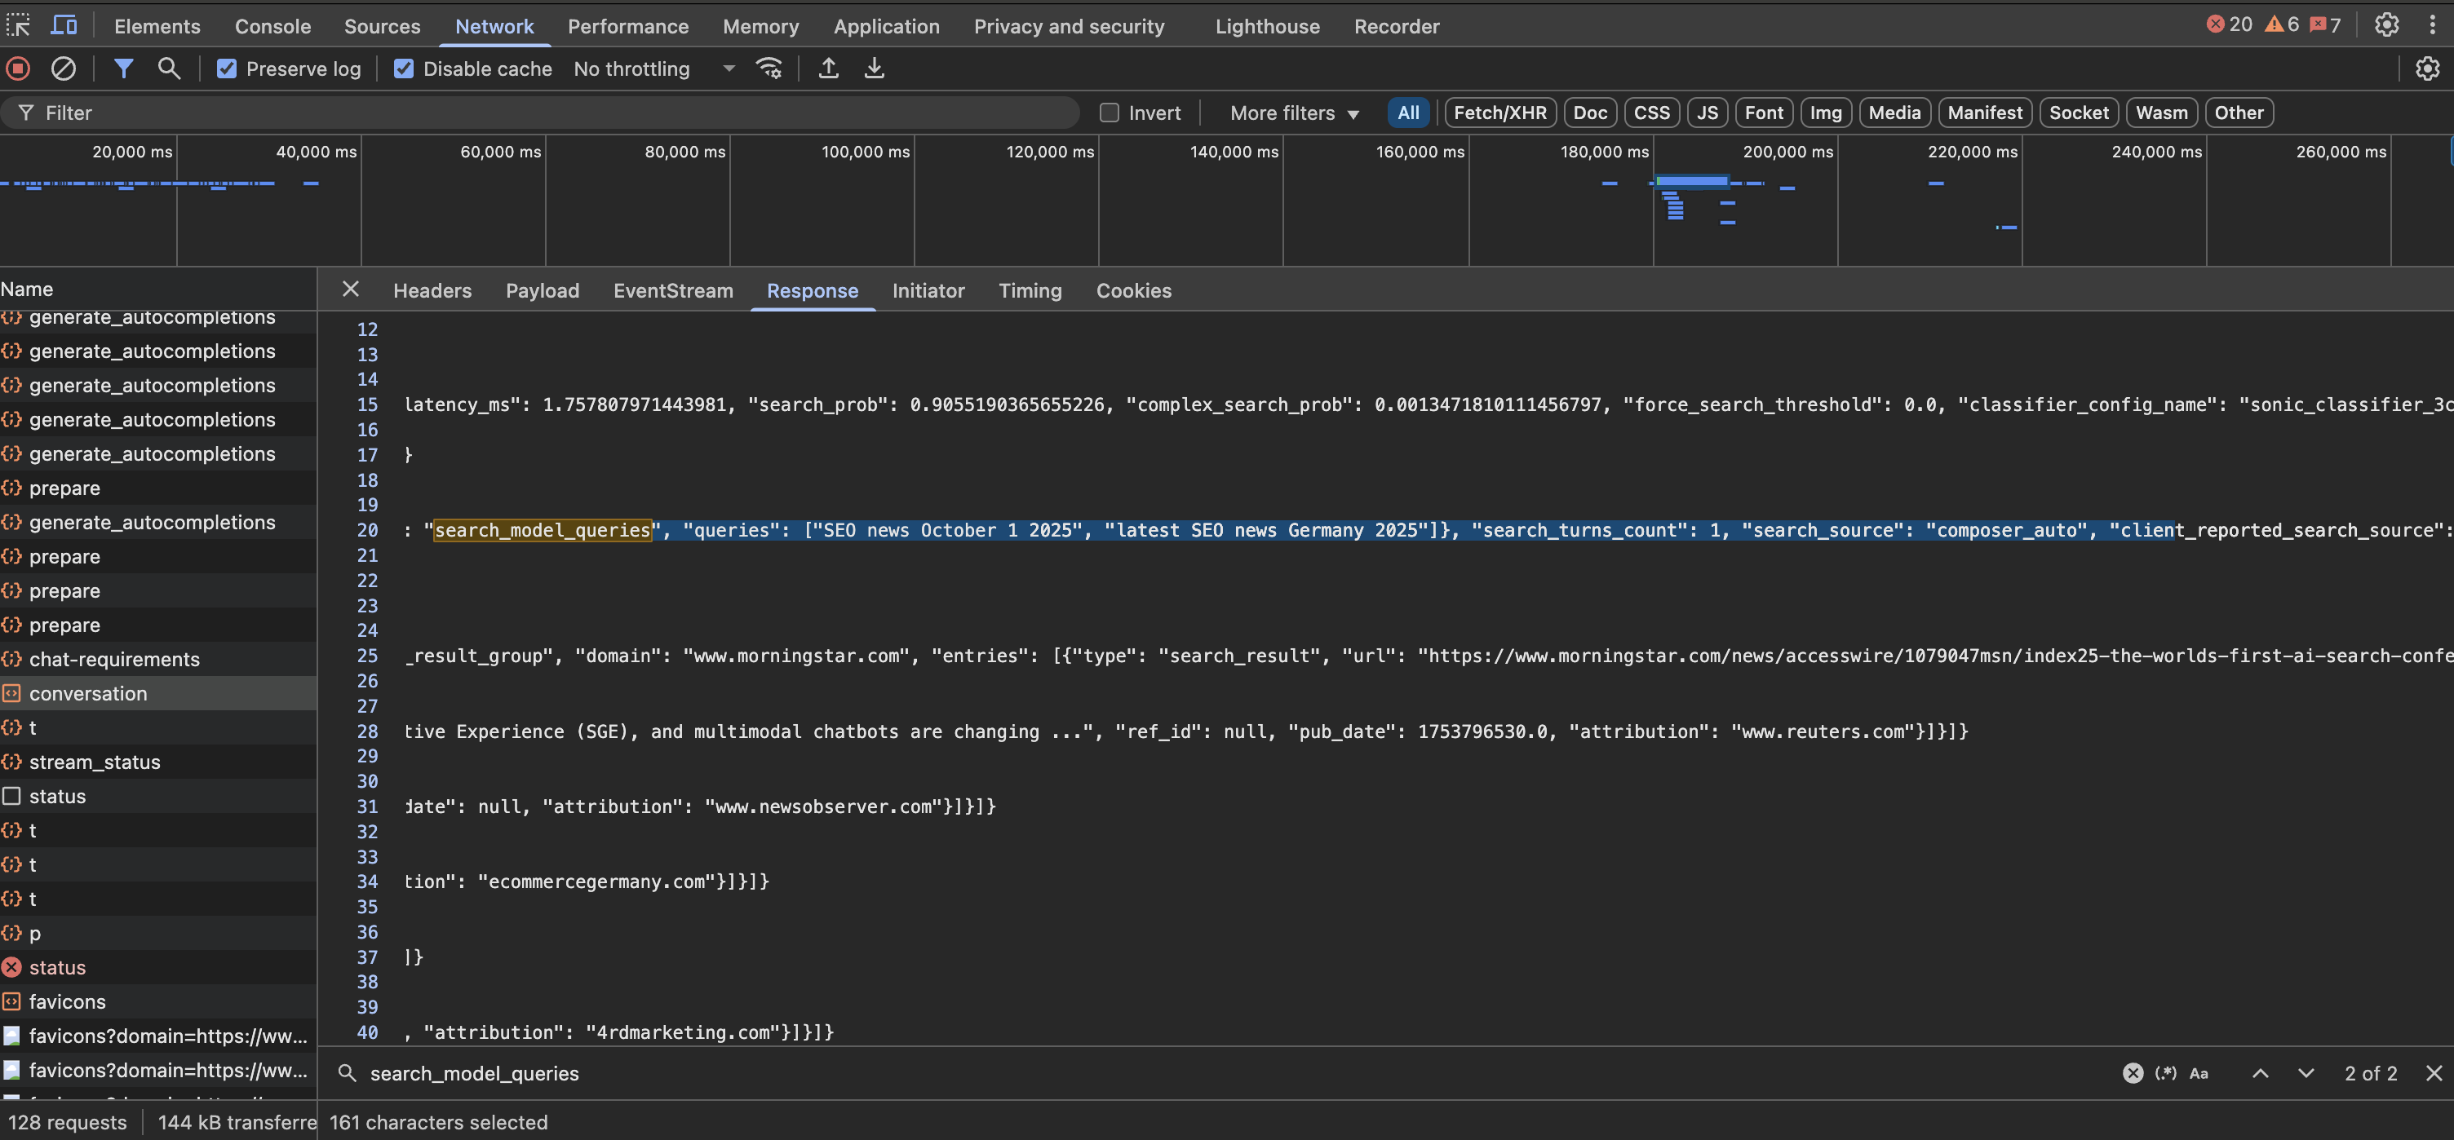Import a HAR file using the upload icon
Screen dimensions: 2454x1140
coord(828,68)
